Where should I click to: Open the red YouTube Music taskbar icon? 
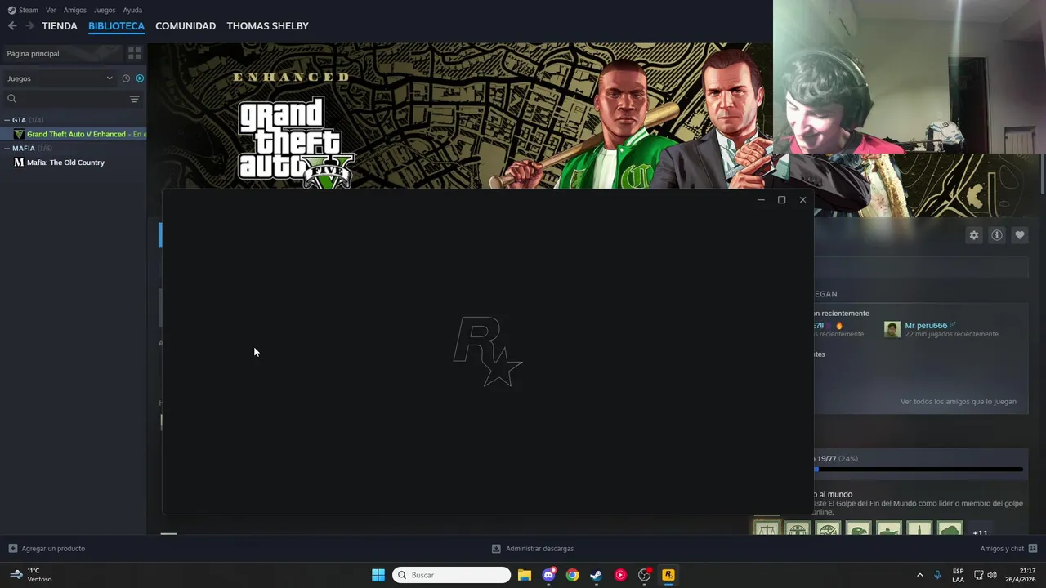[x=620, y=575]
